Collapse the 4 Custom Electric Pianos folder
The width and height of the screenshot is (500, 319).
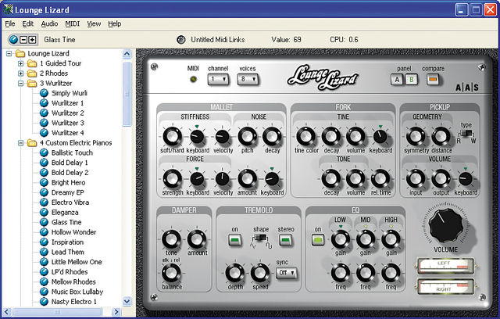tap(21, 143)
